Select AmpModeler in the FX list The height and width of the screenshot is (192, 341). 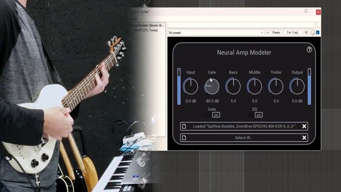(x=147, y=25)
